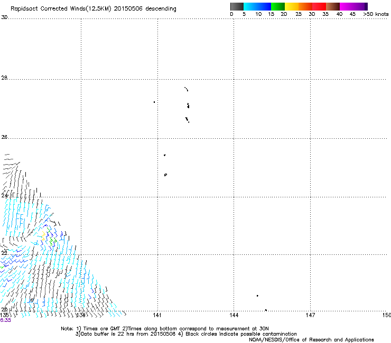Screen dimensions: 391x343
Task: Click the yellow wind barbs near 22.5N
Action: [43, 236]
